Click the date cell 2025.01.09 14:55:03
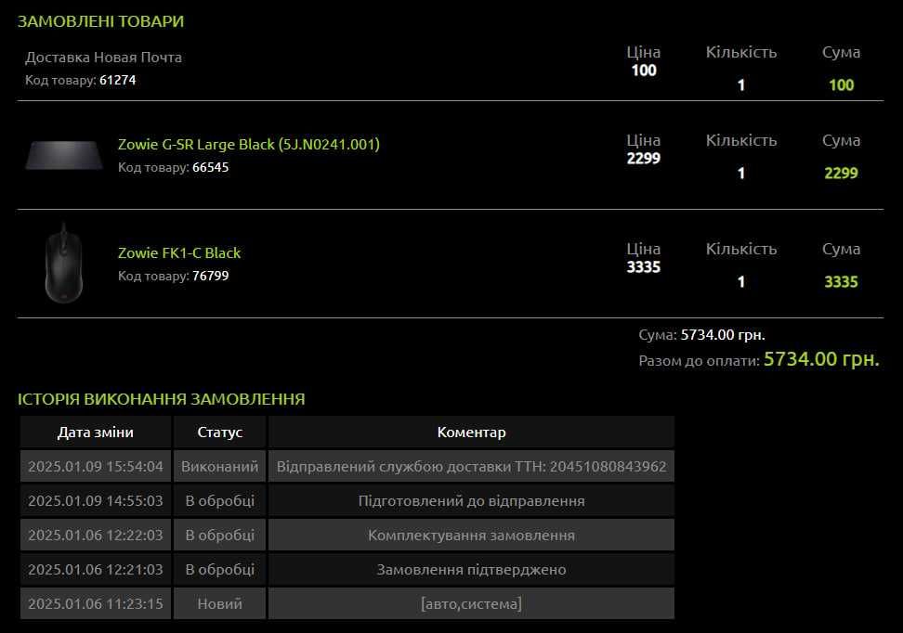 click(x=96, y=500)
